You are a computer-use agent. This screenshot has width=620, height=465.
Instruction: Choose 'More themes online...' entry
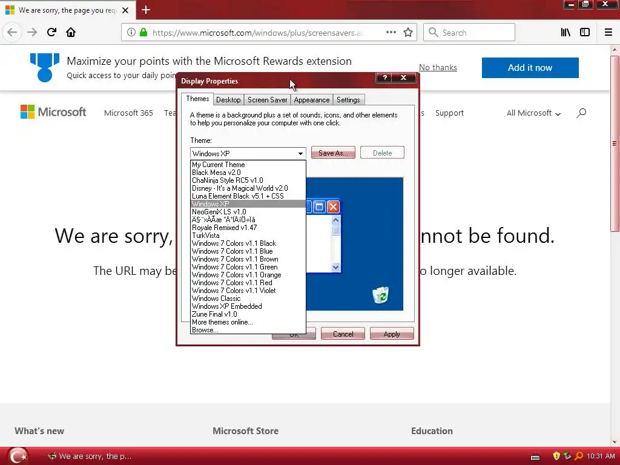[248, 322]
